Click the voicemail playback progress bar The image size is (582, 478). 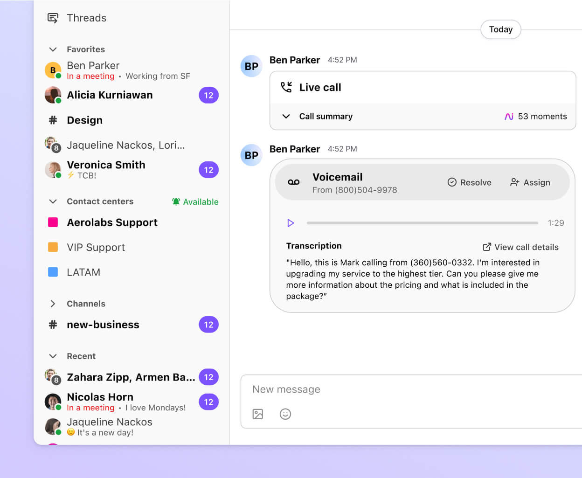coord(422,223)
